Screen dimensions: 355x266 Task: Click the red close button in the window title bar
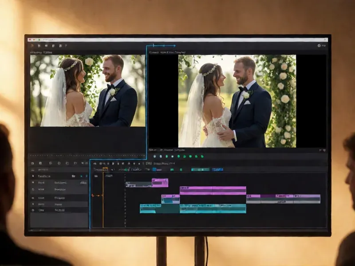click(30, 40)
